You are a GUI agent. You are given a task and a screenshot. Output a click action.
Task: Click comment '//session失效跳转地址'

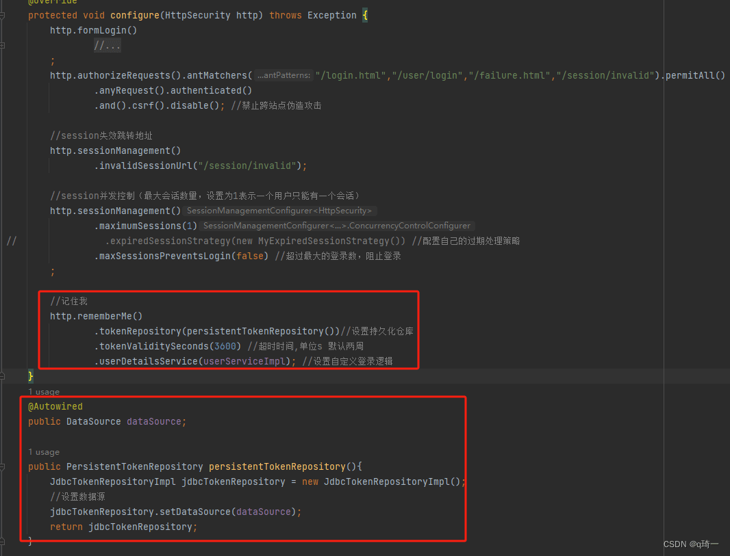(101, 135)
